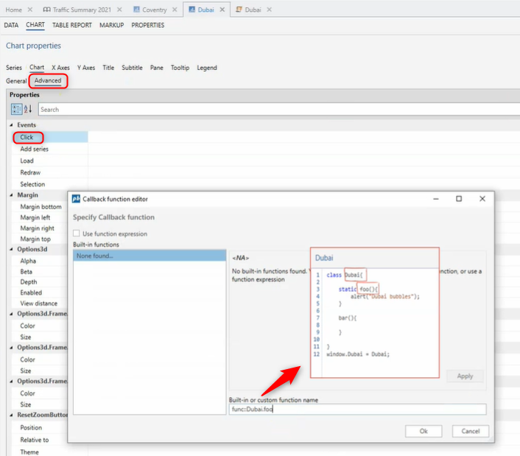The height and width of the screenshot is (456, 520).
Task: Click the Callback function editor app icon
Action: click(76, 199)
